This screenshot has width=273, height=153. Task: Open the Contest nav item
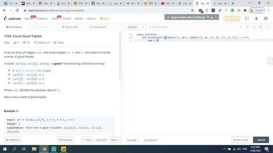coord(67,19)
